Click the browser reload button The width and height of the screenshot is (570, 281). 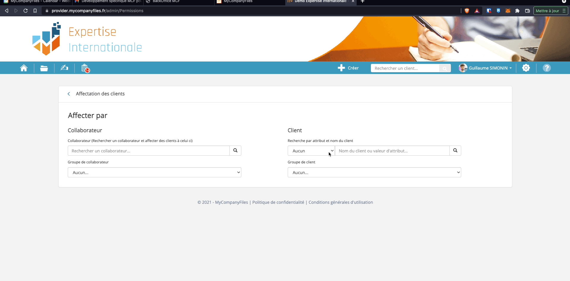(x=26, y=11)
